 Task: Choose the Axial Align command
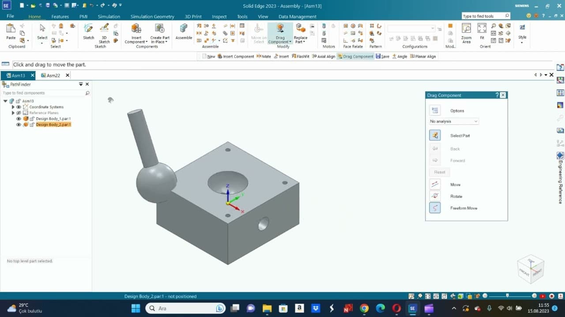point(324,56)
